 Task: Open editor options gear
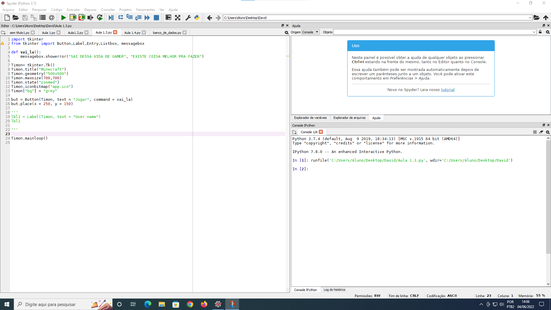tap(286, 33)
